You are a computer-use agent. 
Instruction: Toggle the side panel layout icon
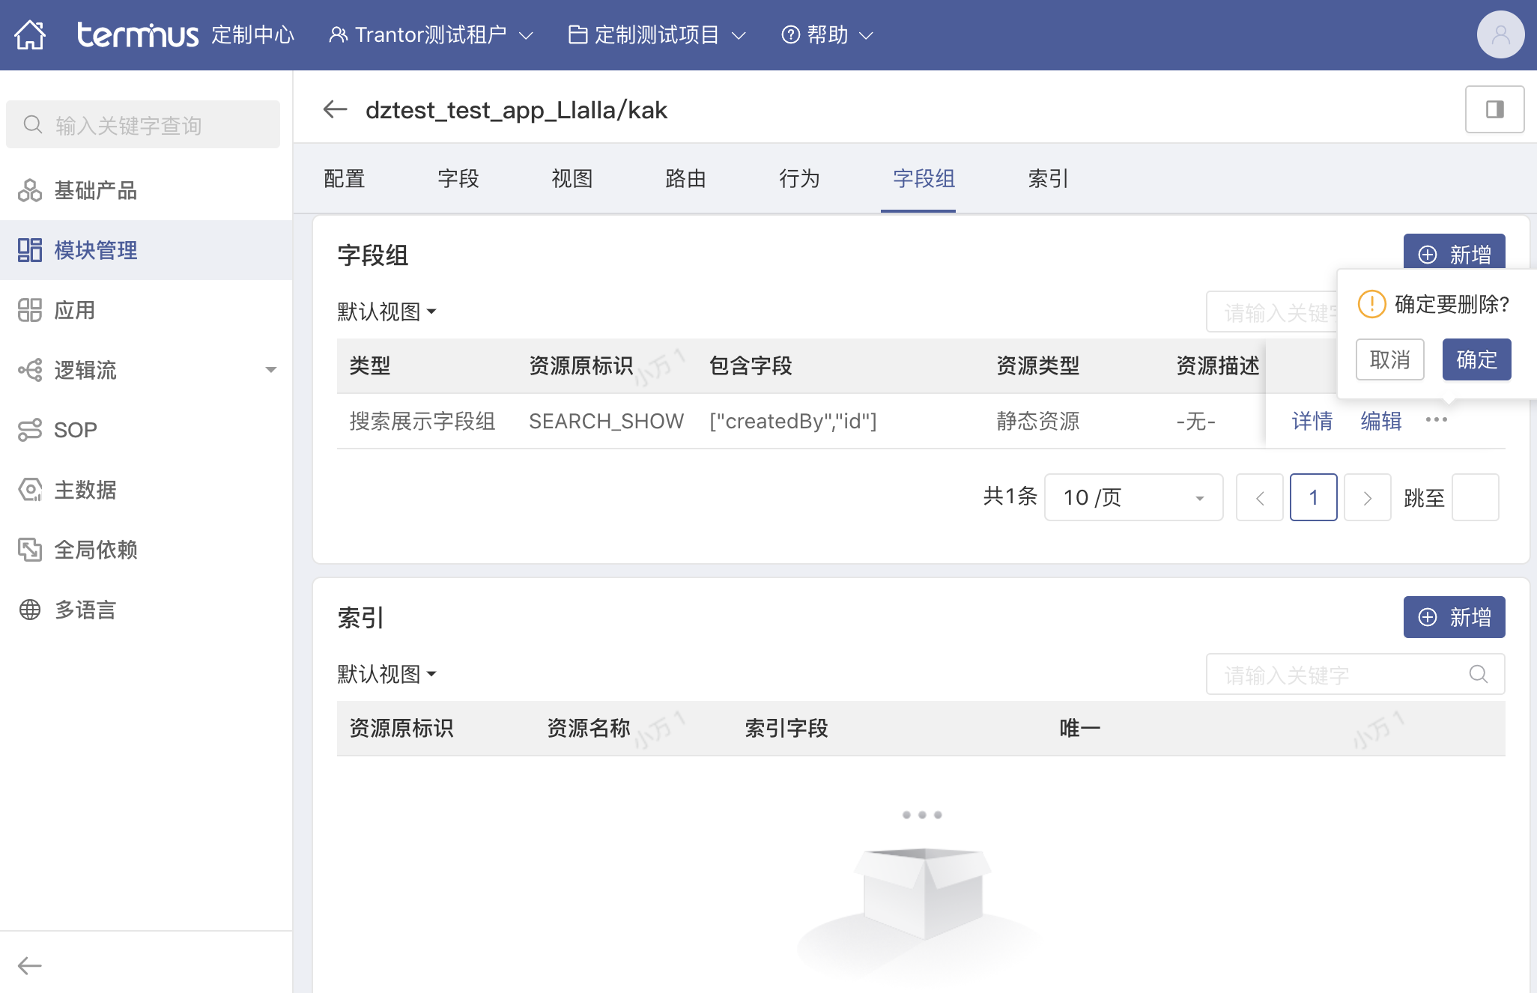point(1494,109)
